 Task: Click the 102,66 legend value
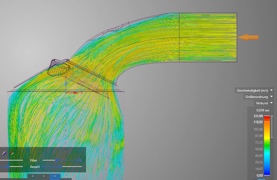(x=258, y=129)
